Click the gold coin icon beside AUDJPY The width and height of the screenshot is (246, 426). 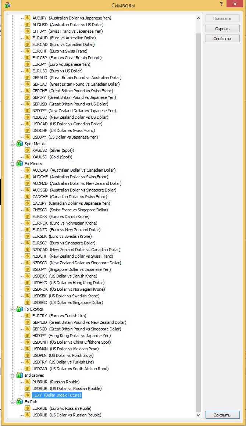(28, 18)
